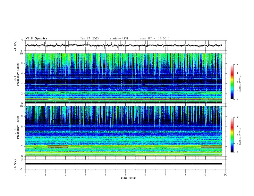This screenshot has width=254, height=196.
Task: Click the "Time (min)" axis label
Action: click(x=128, y=178)
